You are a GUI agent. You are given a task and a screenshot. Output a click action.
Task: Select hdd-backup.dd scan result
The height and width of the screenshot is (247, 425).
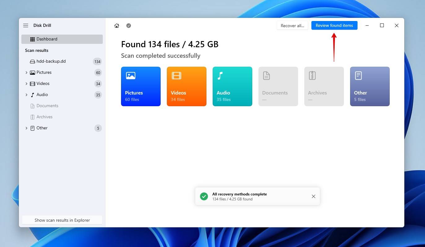(x=51, y=61)
